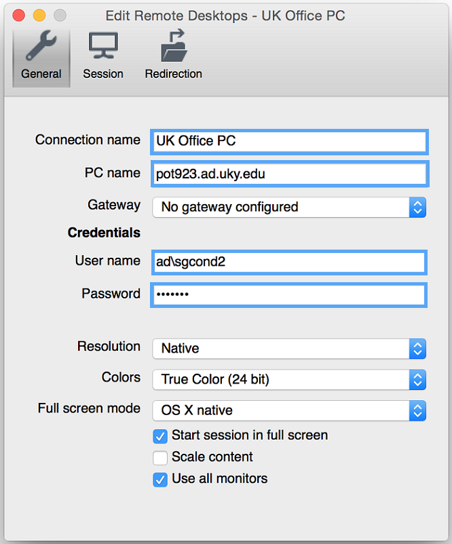Click the Gateway dropdown stepper arrows
The width and height of the screenshot is (452, 544).
pyautogui.click(x=417, y=208)
